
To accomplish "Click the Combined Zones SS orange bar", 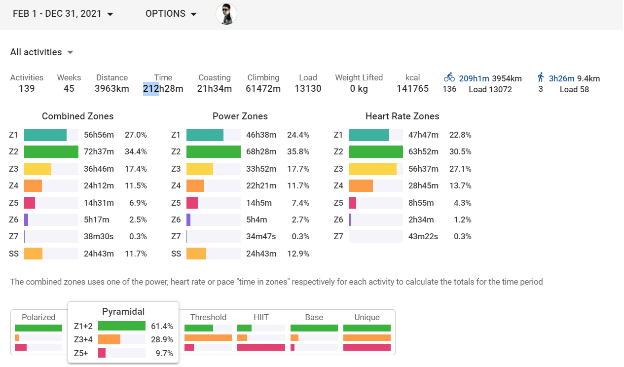I will [33, 254].
